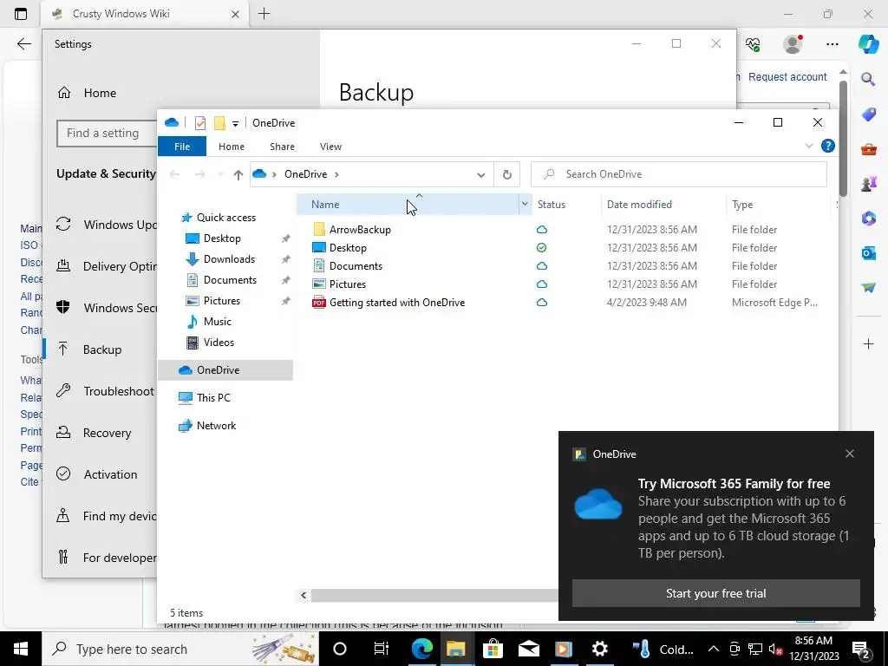The height and width of the screenshot is (666, 888).
Task: Select Network in navigation pane
Action: pos(216,425)
